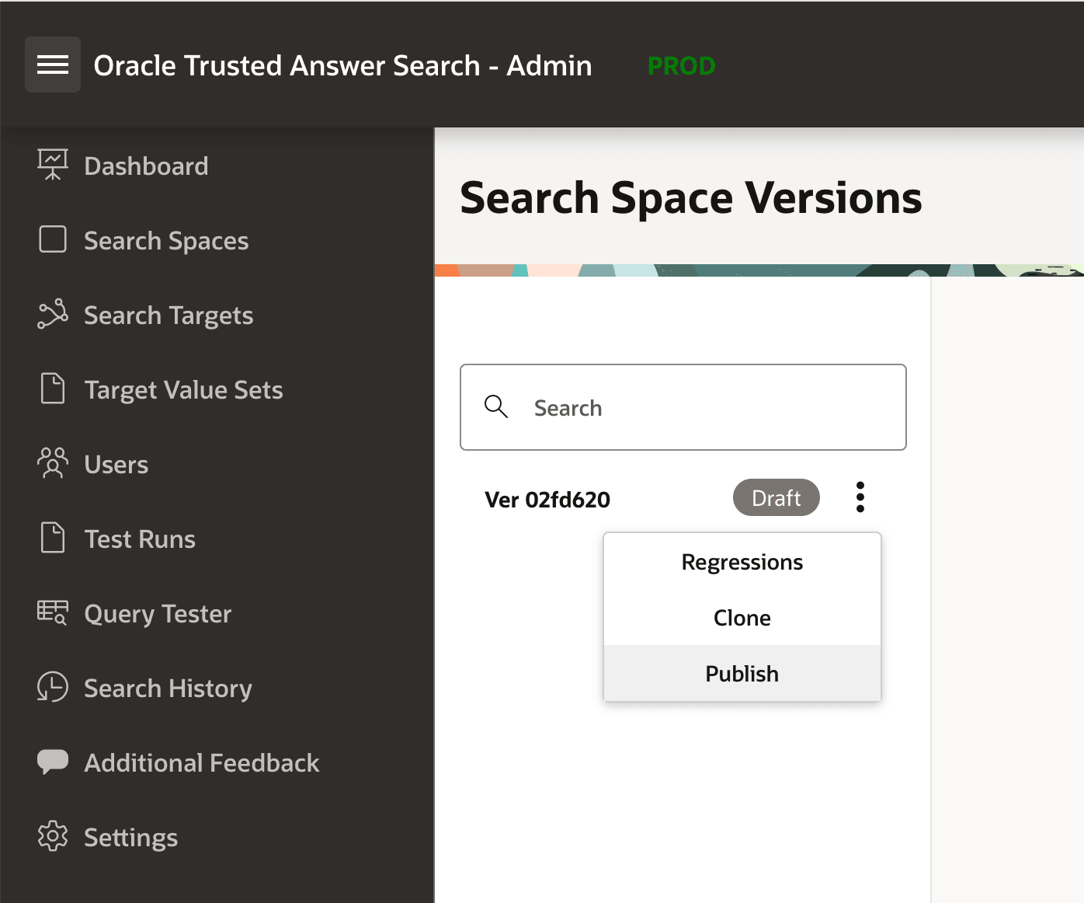
Task: Click the search magnifier icon in the search box
Action: point(497,406)
